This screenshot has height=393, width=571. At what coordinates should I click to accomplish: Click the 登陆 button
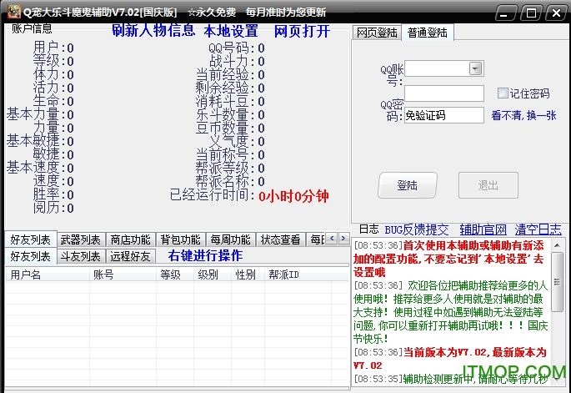(x=408, y=185)
